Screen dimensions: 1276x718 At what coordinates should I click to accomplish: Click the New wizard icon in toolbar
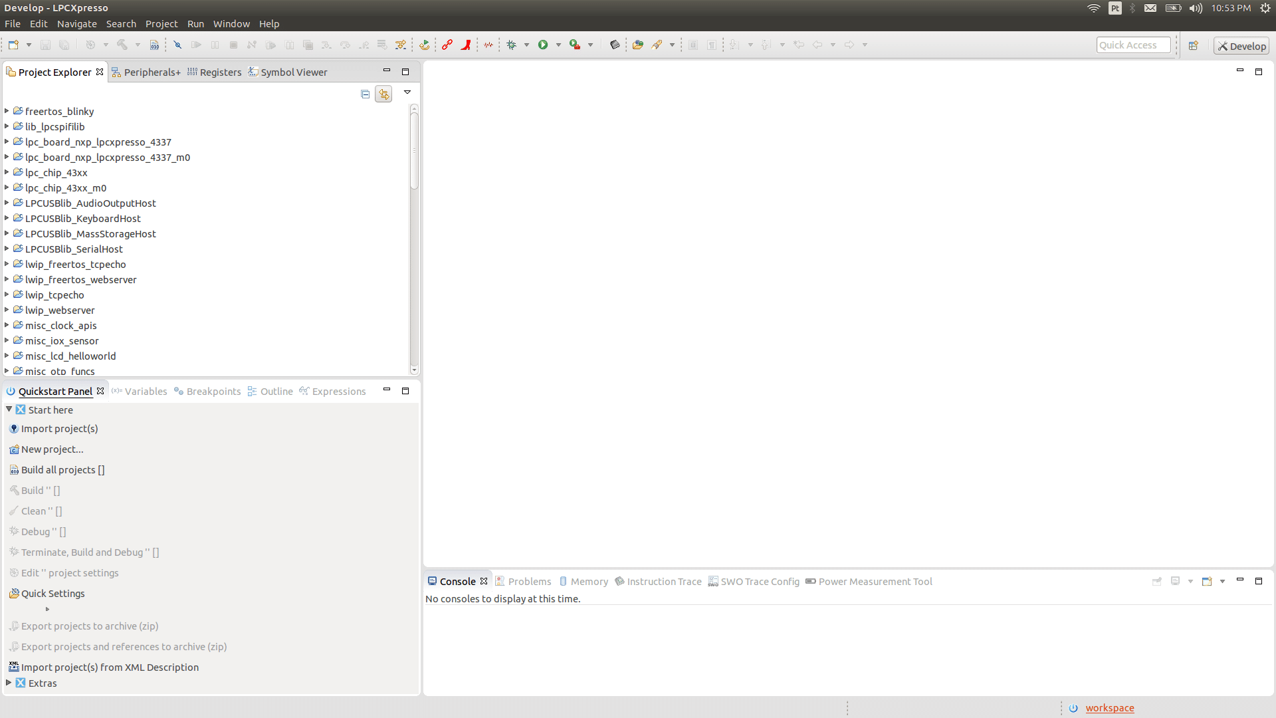click(13, 45)
